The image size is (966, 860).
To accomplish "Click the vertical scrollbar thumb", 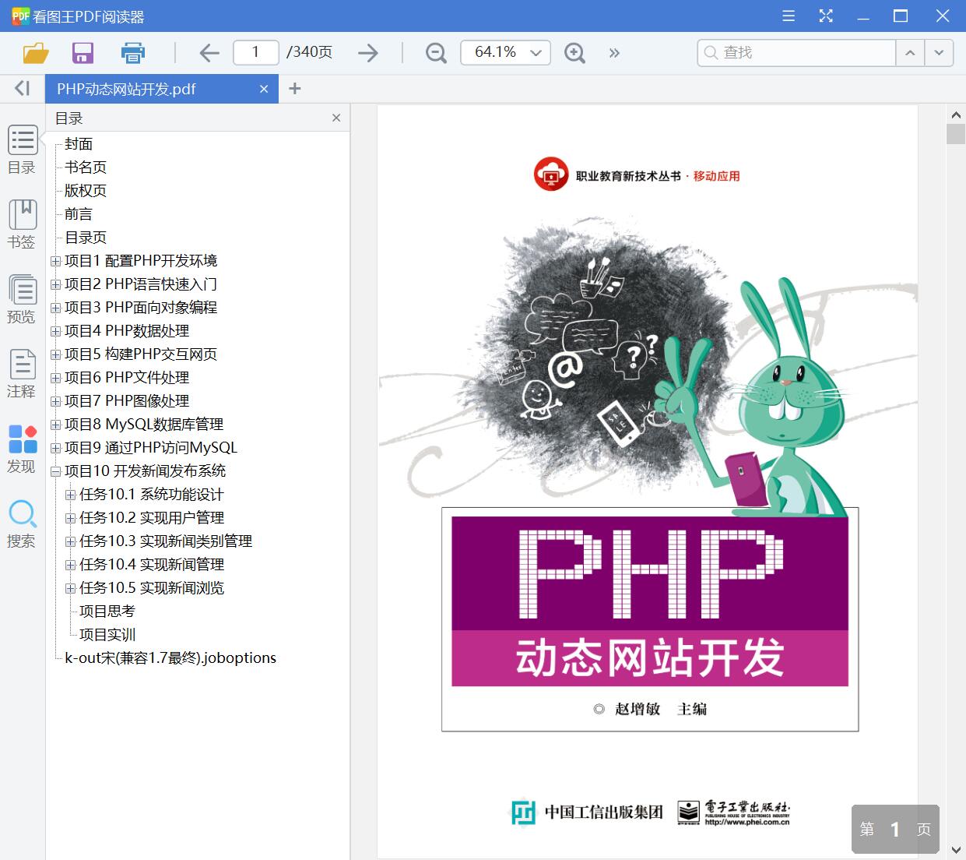I will [956, 133].
